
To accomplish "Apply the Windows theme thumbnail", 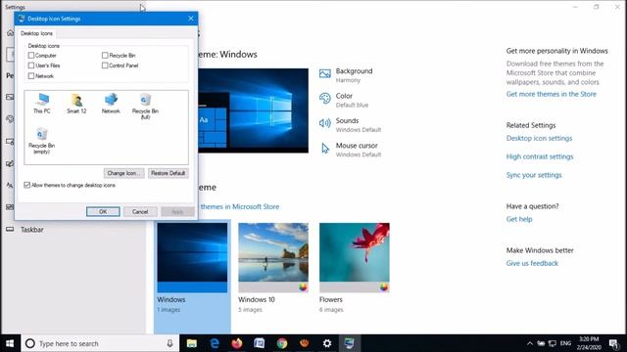I will (x=192, y=257).
